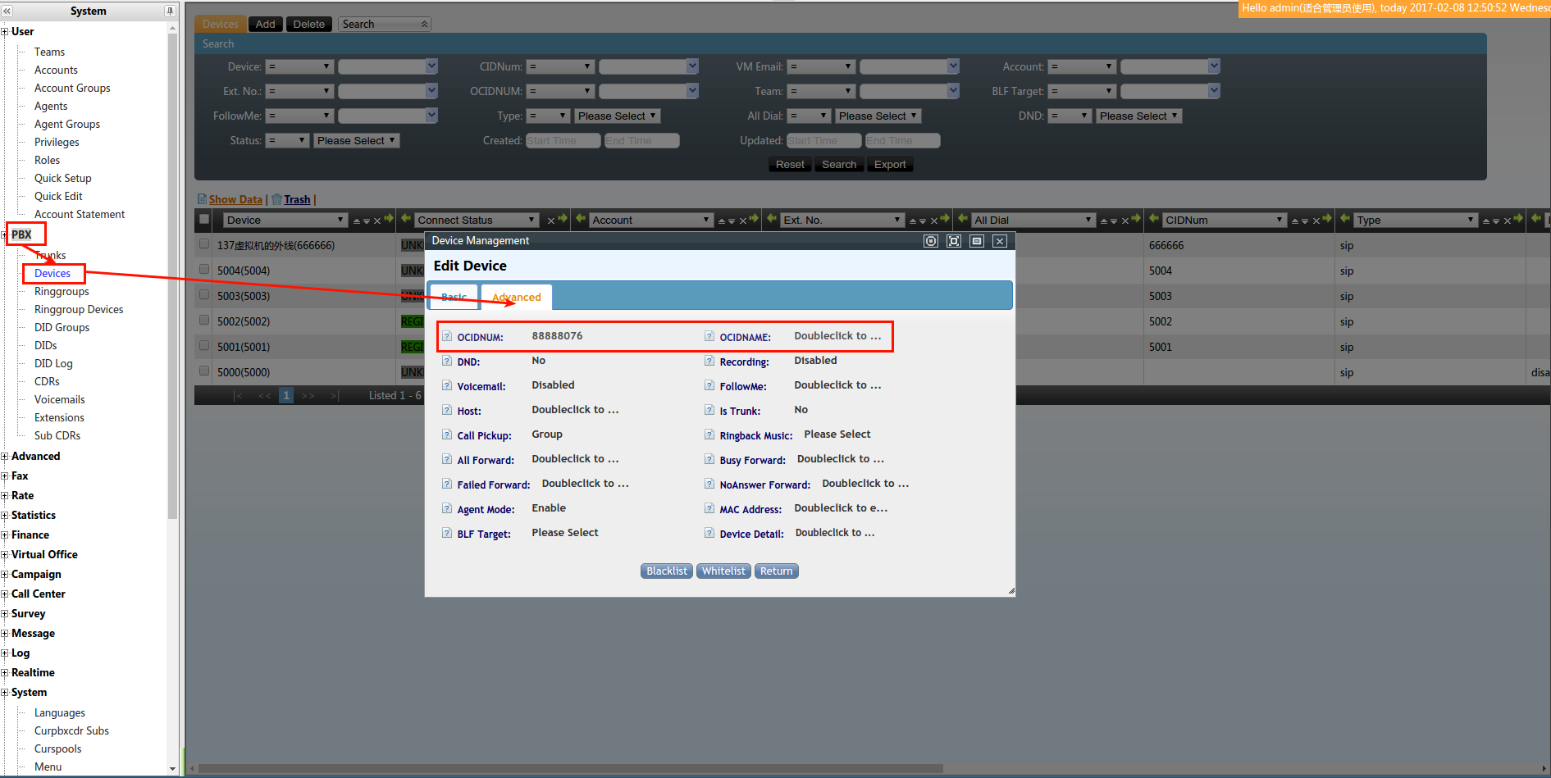
Task: Click the Blacklist button
Action: (x=666, y=571)
